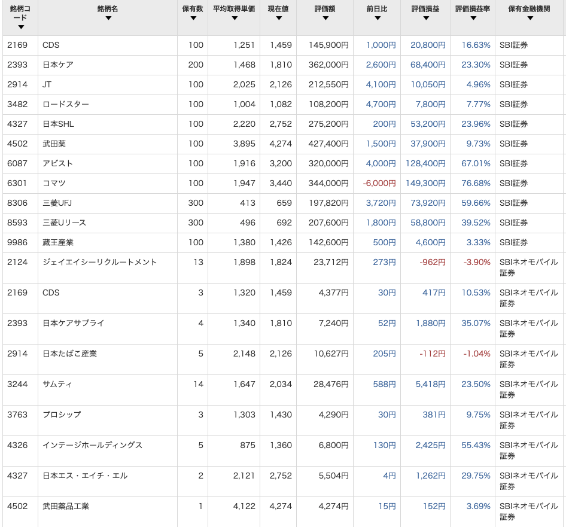Click the 武田薬 stock name
Screen dimensions: 566x527
coord(54,144)
